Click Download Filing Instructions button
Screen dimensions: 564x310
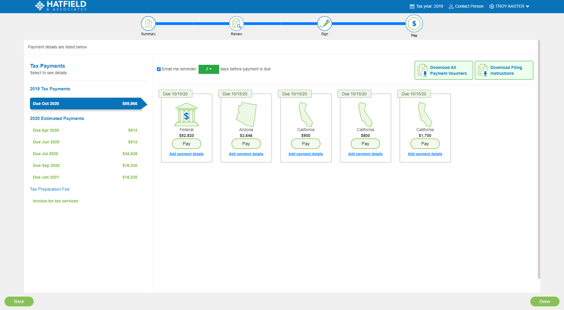pos(504,70)
